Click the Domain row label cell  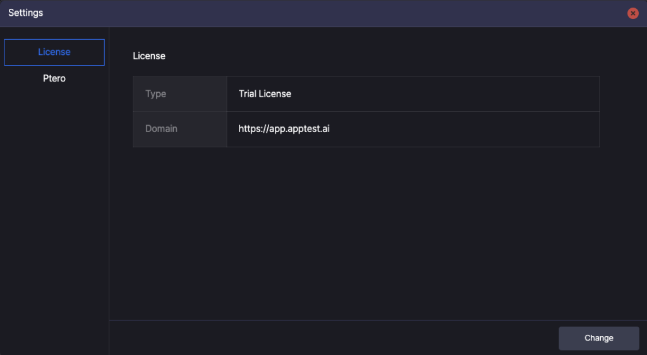point(180,129)
